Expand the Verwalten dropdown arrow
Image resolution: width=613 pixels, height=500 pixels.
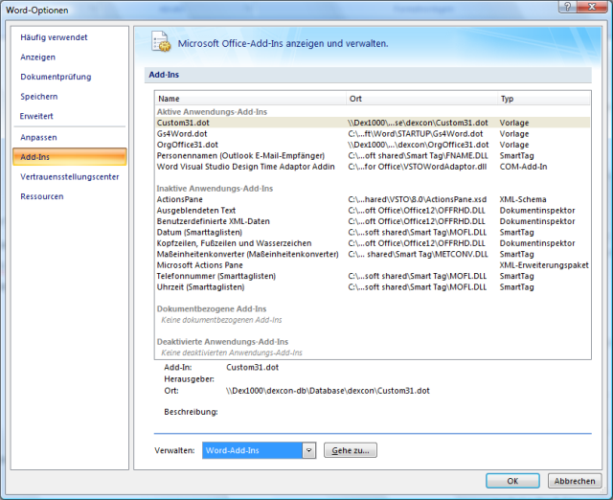pos(308,450)
